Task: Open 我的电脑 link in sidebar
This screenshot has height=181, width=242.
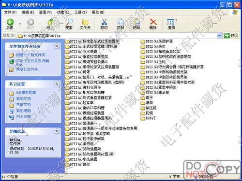Action: [x=23, y=111]
